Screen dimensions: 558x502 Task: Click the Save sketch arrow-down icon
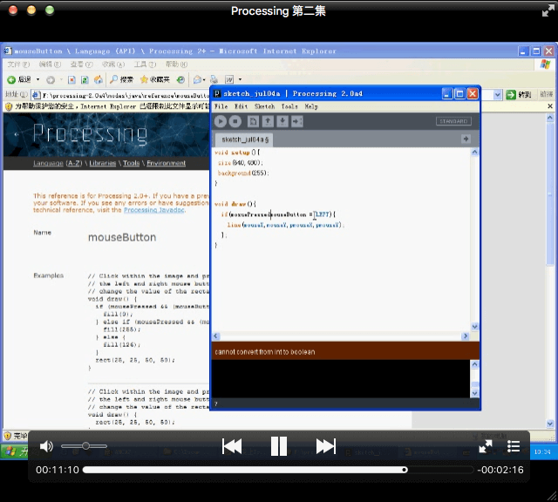(x=282, y=121)
